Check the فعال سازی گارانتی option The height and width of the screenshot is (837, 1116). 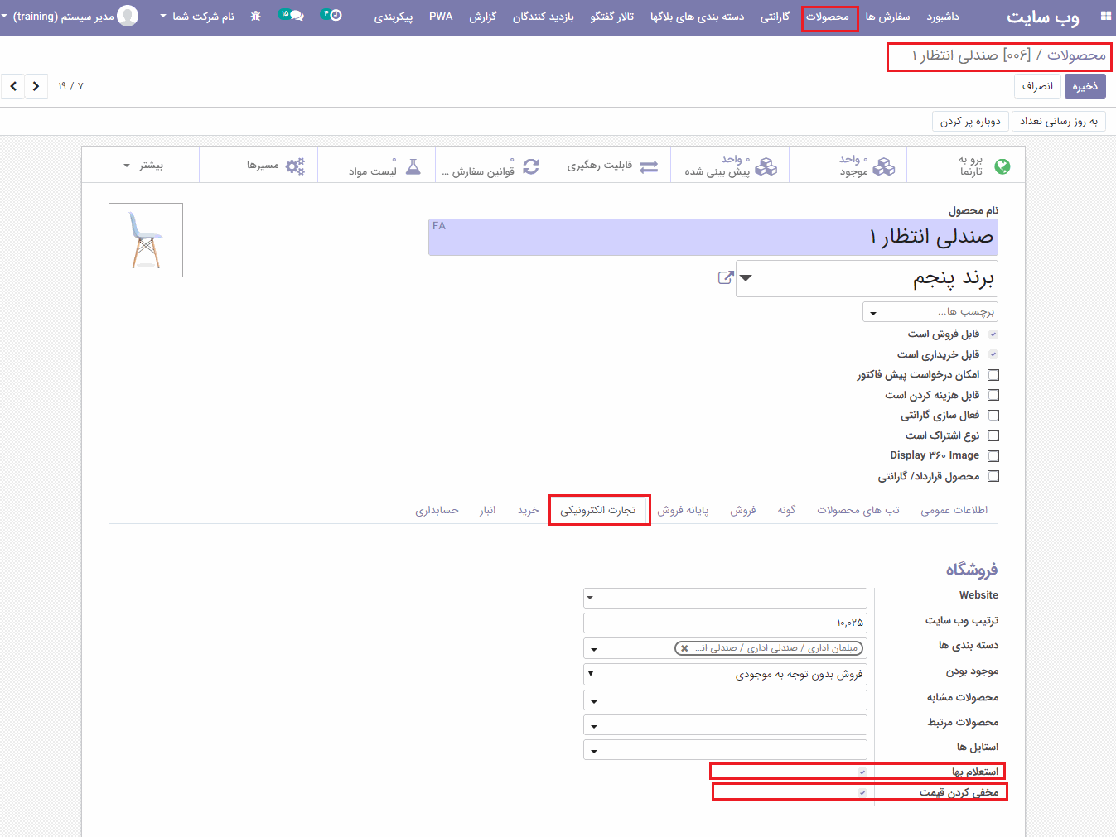(993, 416)
